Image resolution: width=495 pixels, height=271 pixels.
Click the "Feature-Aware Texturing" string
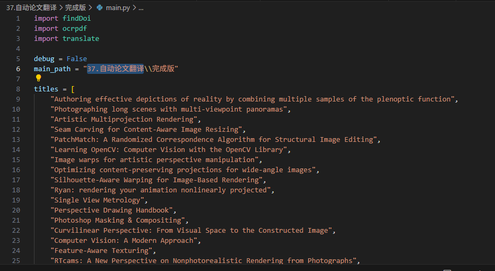(x=102, y=251)
